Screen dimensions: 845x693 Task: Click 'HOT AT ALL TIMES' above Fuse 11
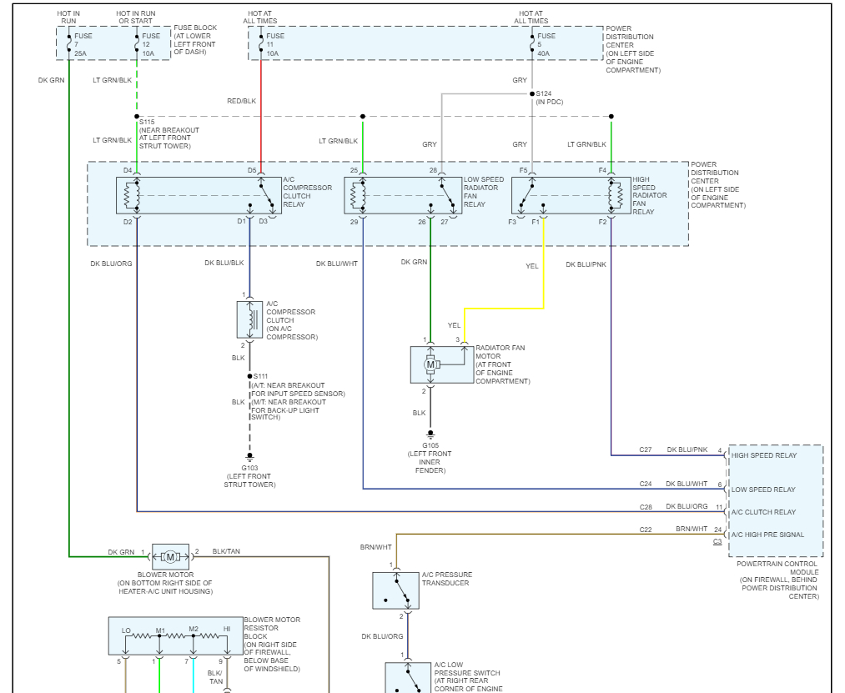[259, 18]
